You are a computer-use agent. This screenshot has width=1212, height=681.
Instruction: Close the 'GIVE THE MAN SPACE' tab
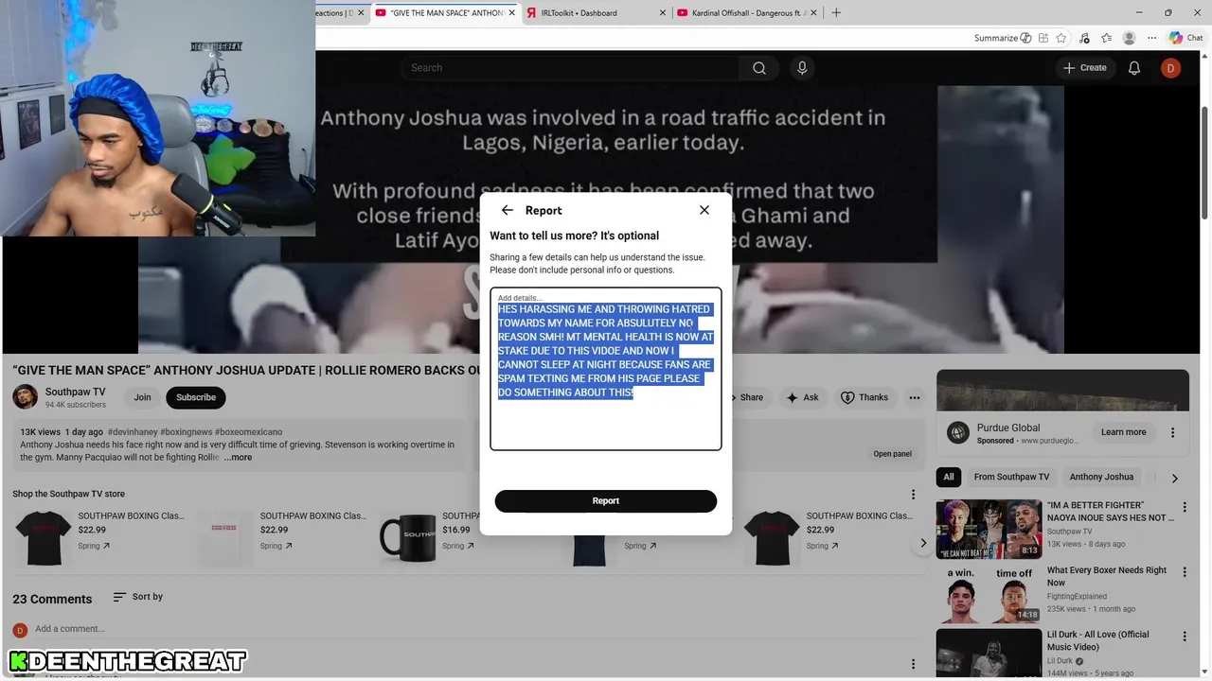click(x=512, y=13)
